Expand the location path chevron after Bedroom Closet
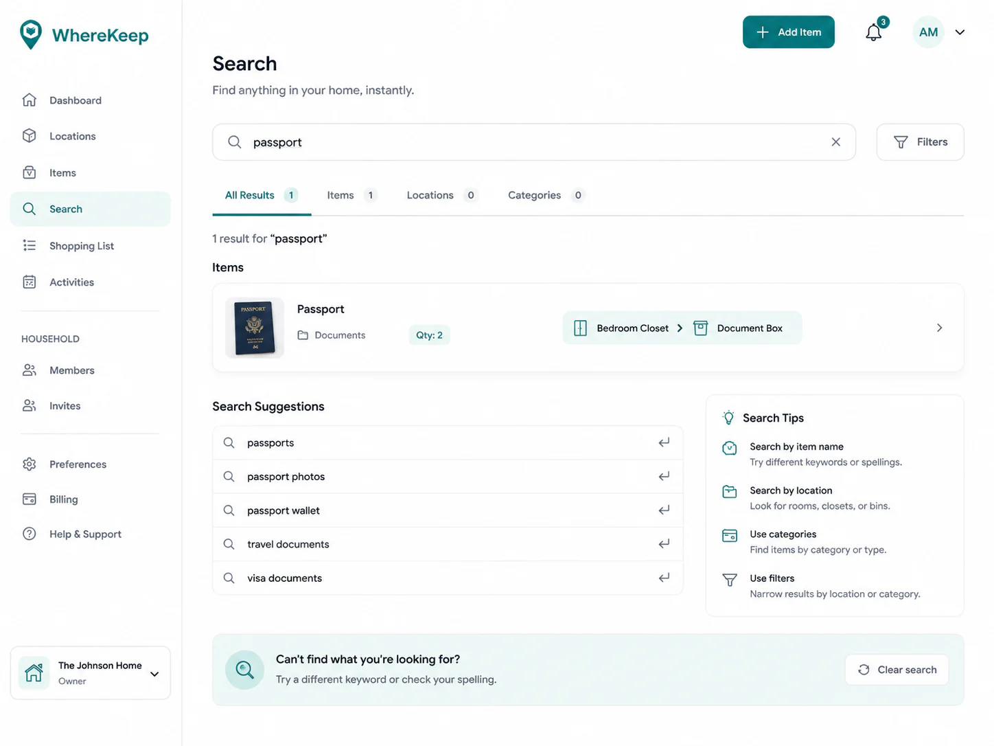994x746 pixels. [680, 328]
